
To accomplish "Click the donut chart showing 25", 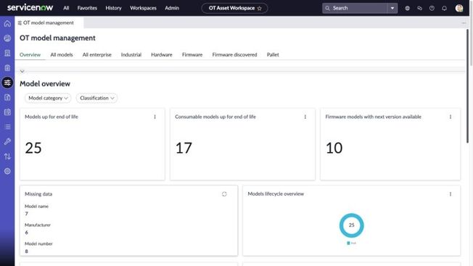I will point(351,225).
